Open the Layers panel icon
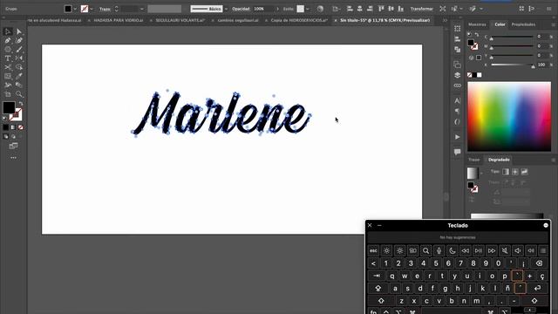558x314 pixels. (x=457, y=75)
